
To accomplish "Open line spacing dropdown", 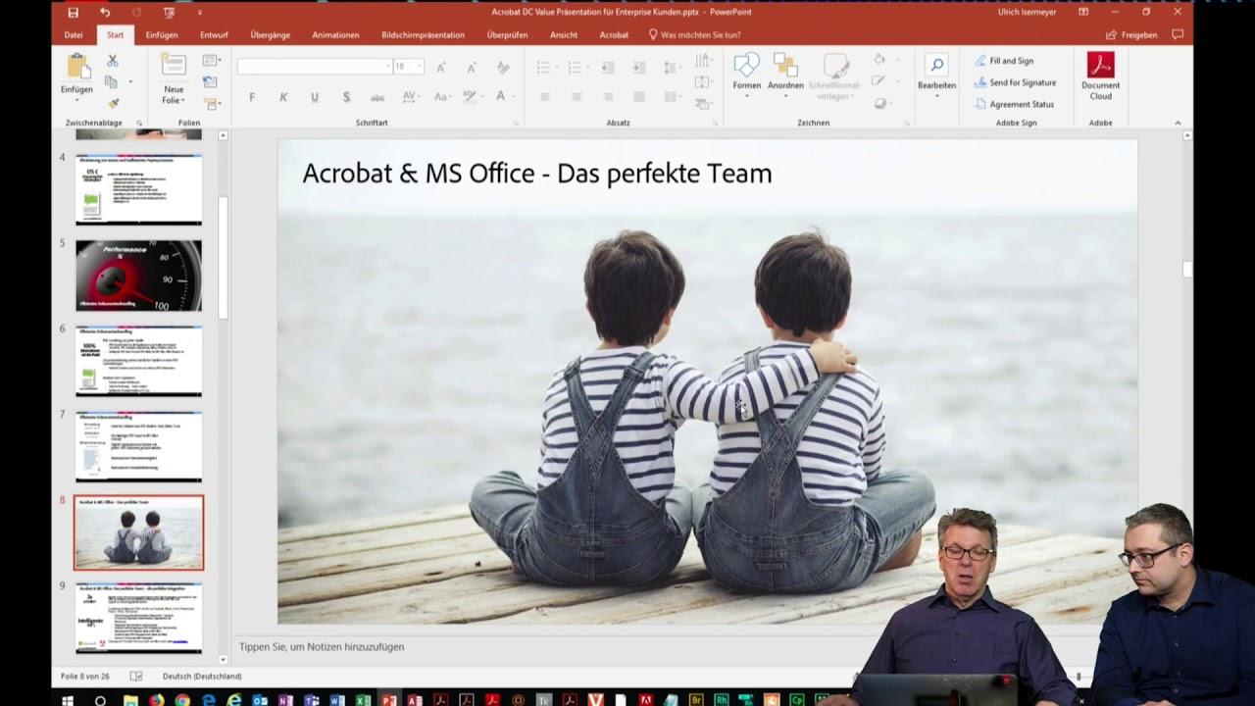I will (672, 67).
